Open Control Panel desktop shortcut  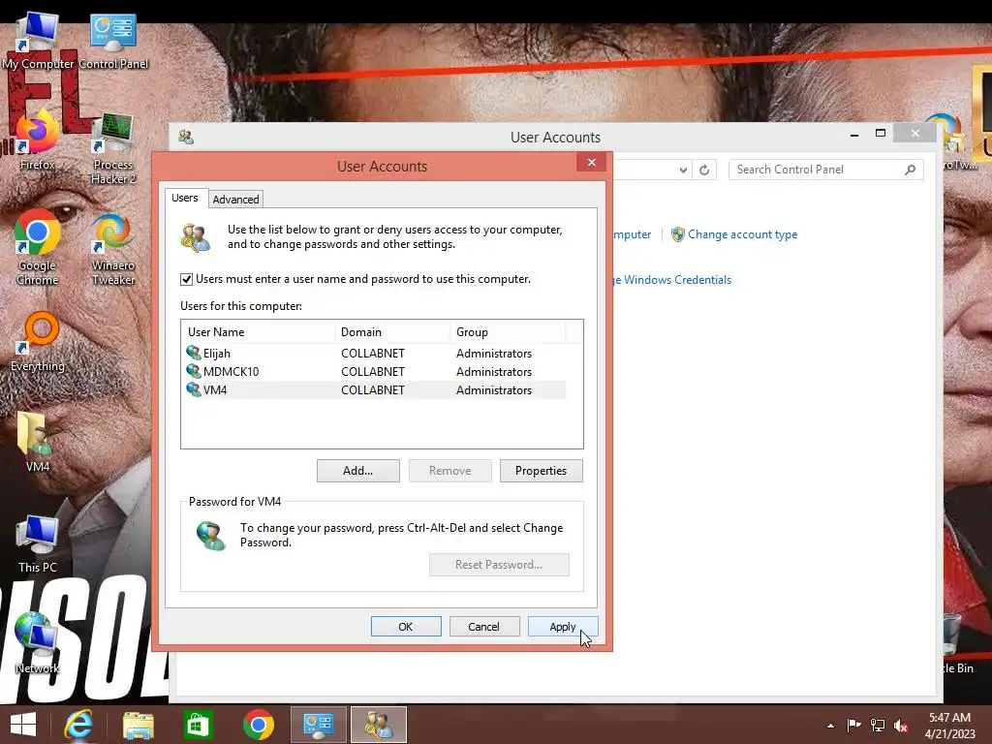(113, 39)
